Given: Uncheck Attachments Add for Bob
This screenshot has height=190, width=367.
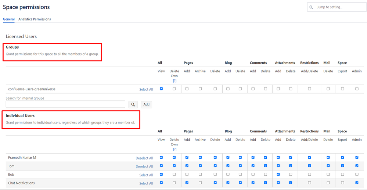Looking at the screenshot, I should click(278, 174).
